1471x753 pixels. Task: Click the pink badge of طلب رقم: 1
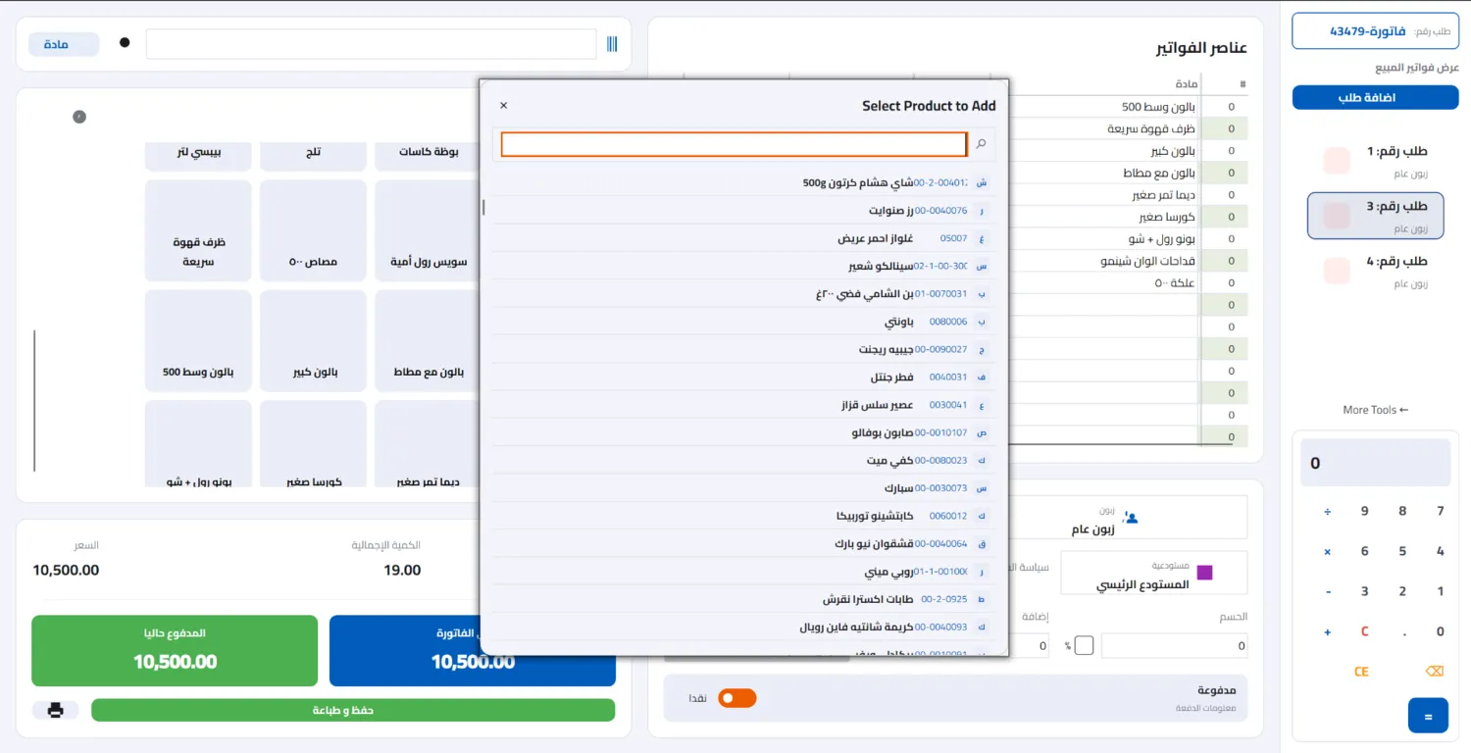[x=1337, y=160]
